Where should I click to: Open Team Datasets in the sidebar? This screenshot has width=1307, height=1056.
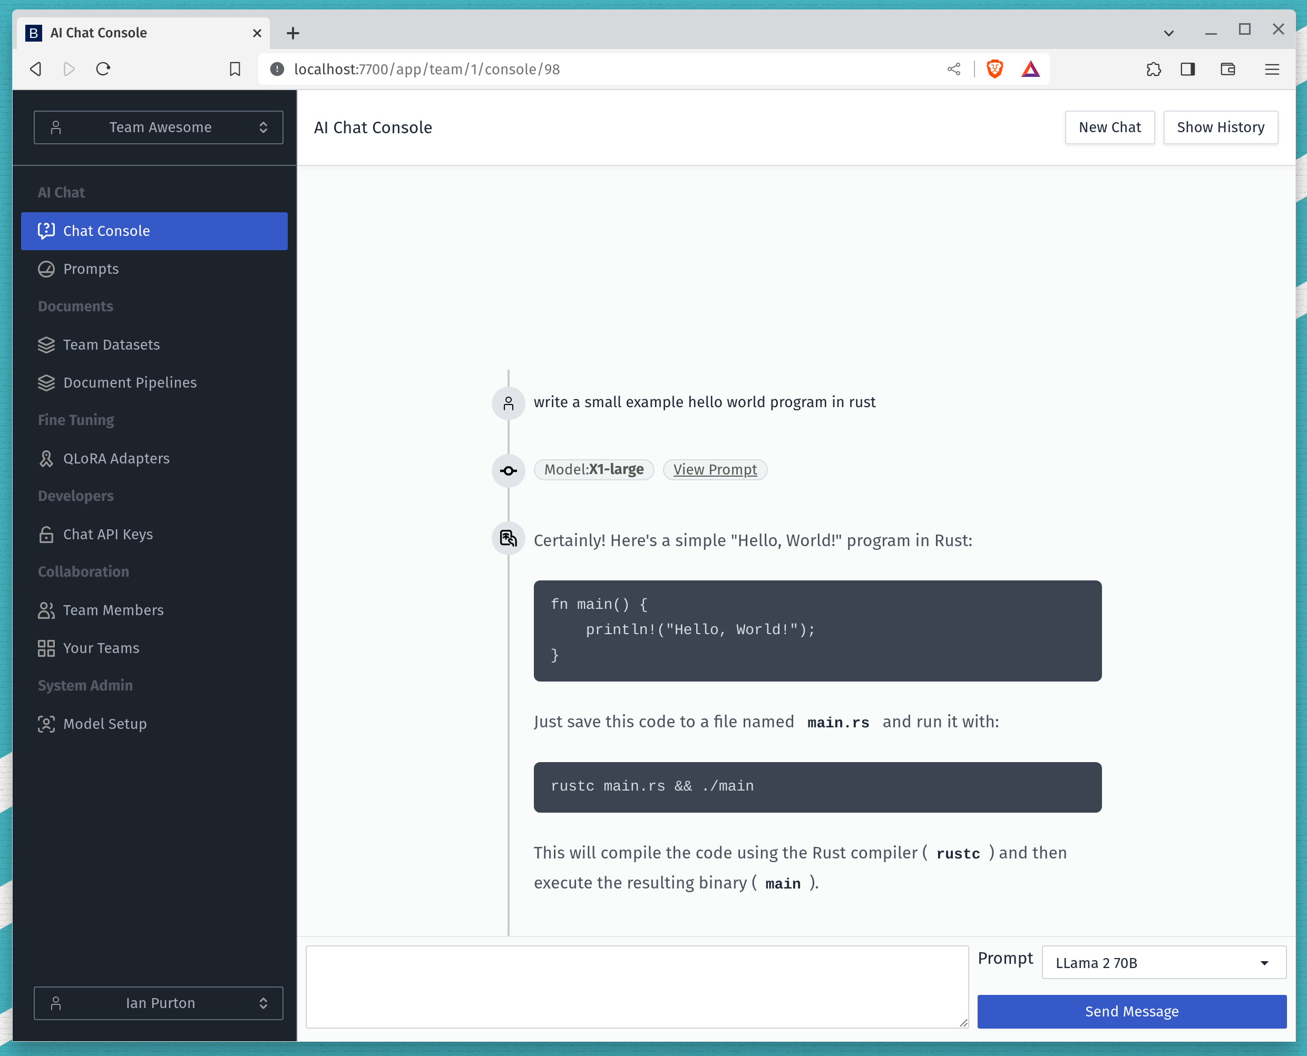point(111,344)
